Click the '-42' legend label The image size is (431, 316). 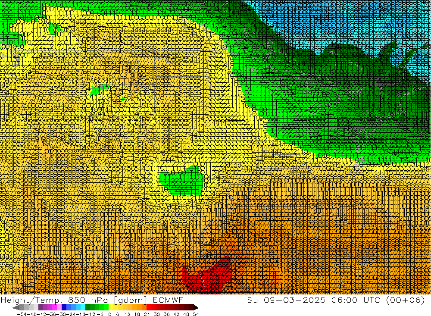coord(41,314)
